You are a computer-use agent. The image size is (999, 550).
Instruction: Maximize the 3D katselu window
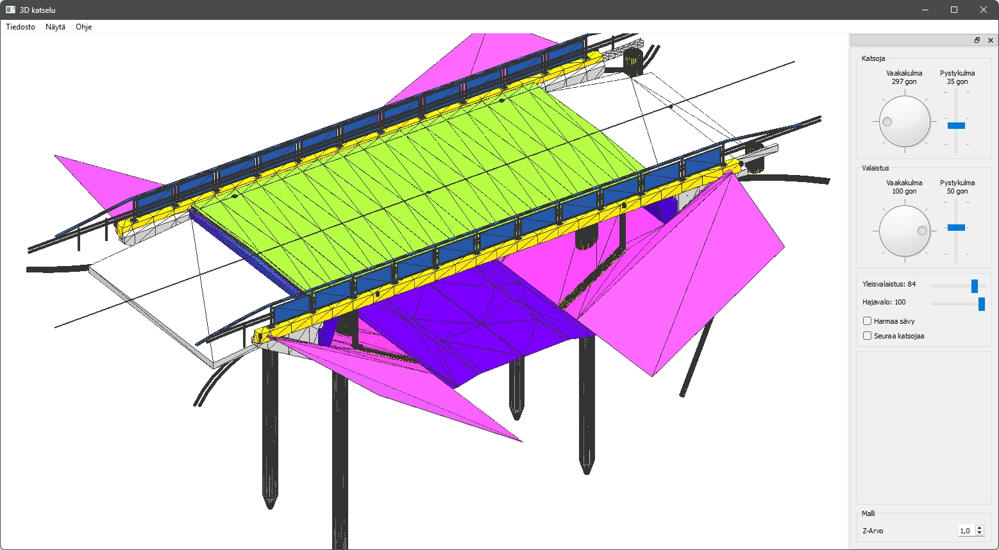coord(954,10)
